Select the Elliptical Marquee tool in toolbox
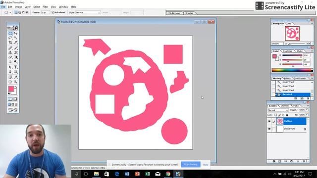The height and width of the screenshot is (178, 317). pos(10,33)
